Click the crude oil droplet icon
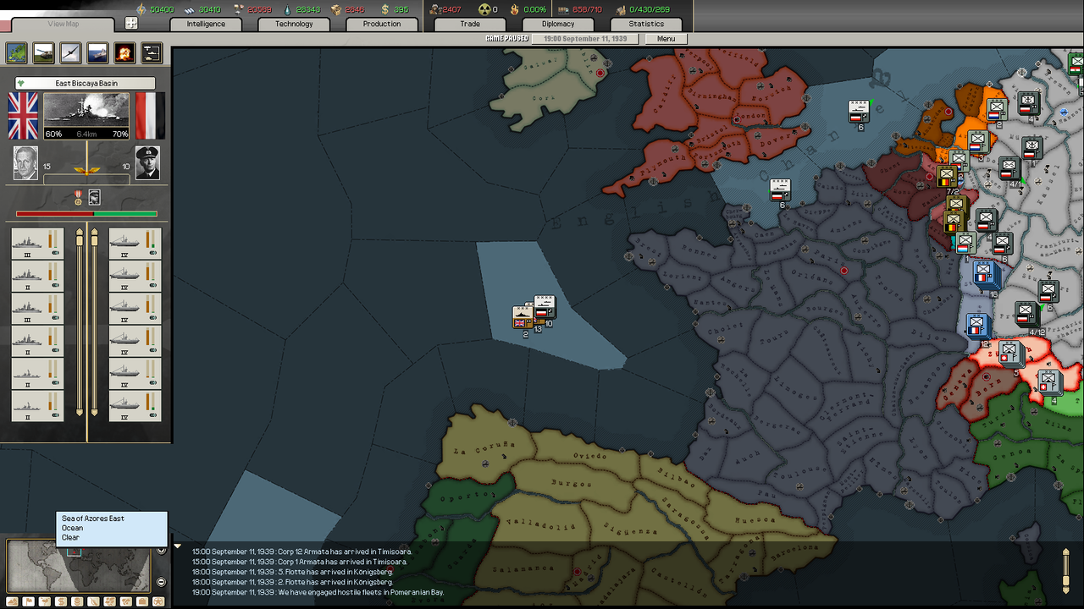Screen dimensions: 1084x609 pyautogui.click(x=288, y=9)
